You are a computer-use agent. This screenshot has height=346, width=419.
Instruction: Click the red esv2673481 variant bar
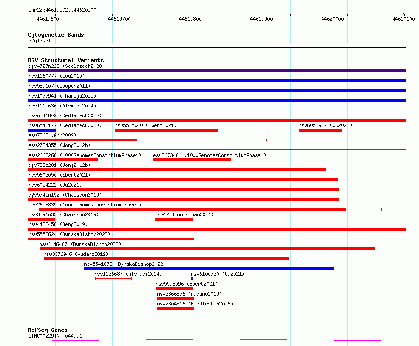[x=192, y=160]
